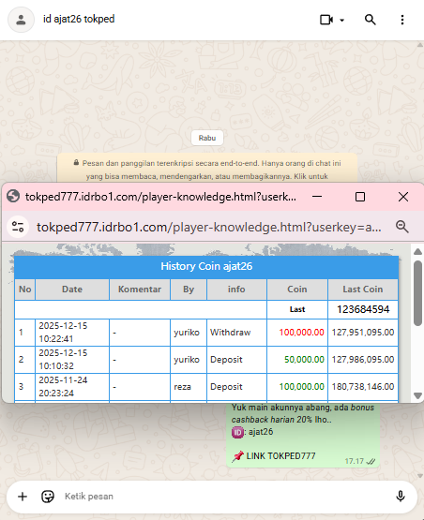Open chat info for id ajat26 tokped
Screen dimensions: 424x520
pyautogui.click(x=79, y=19)
